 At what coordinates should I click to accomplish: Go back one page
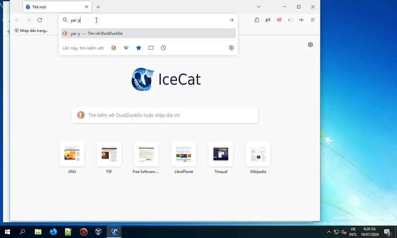click(17, 20)
